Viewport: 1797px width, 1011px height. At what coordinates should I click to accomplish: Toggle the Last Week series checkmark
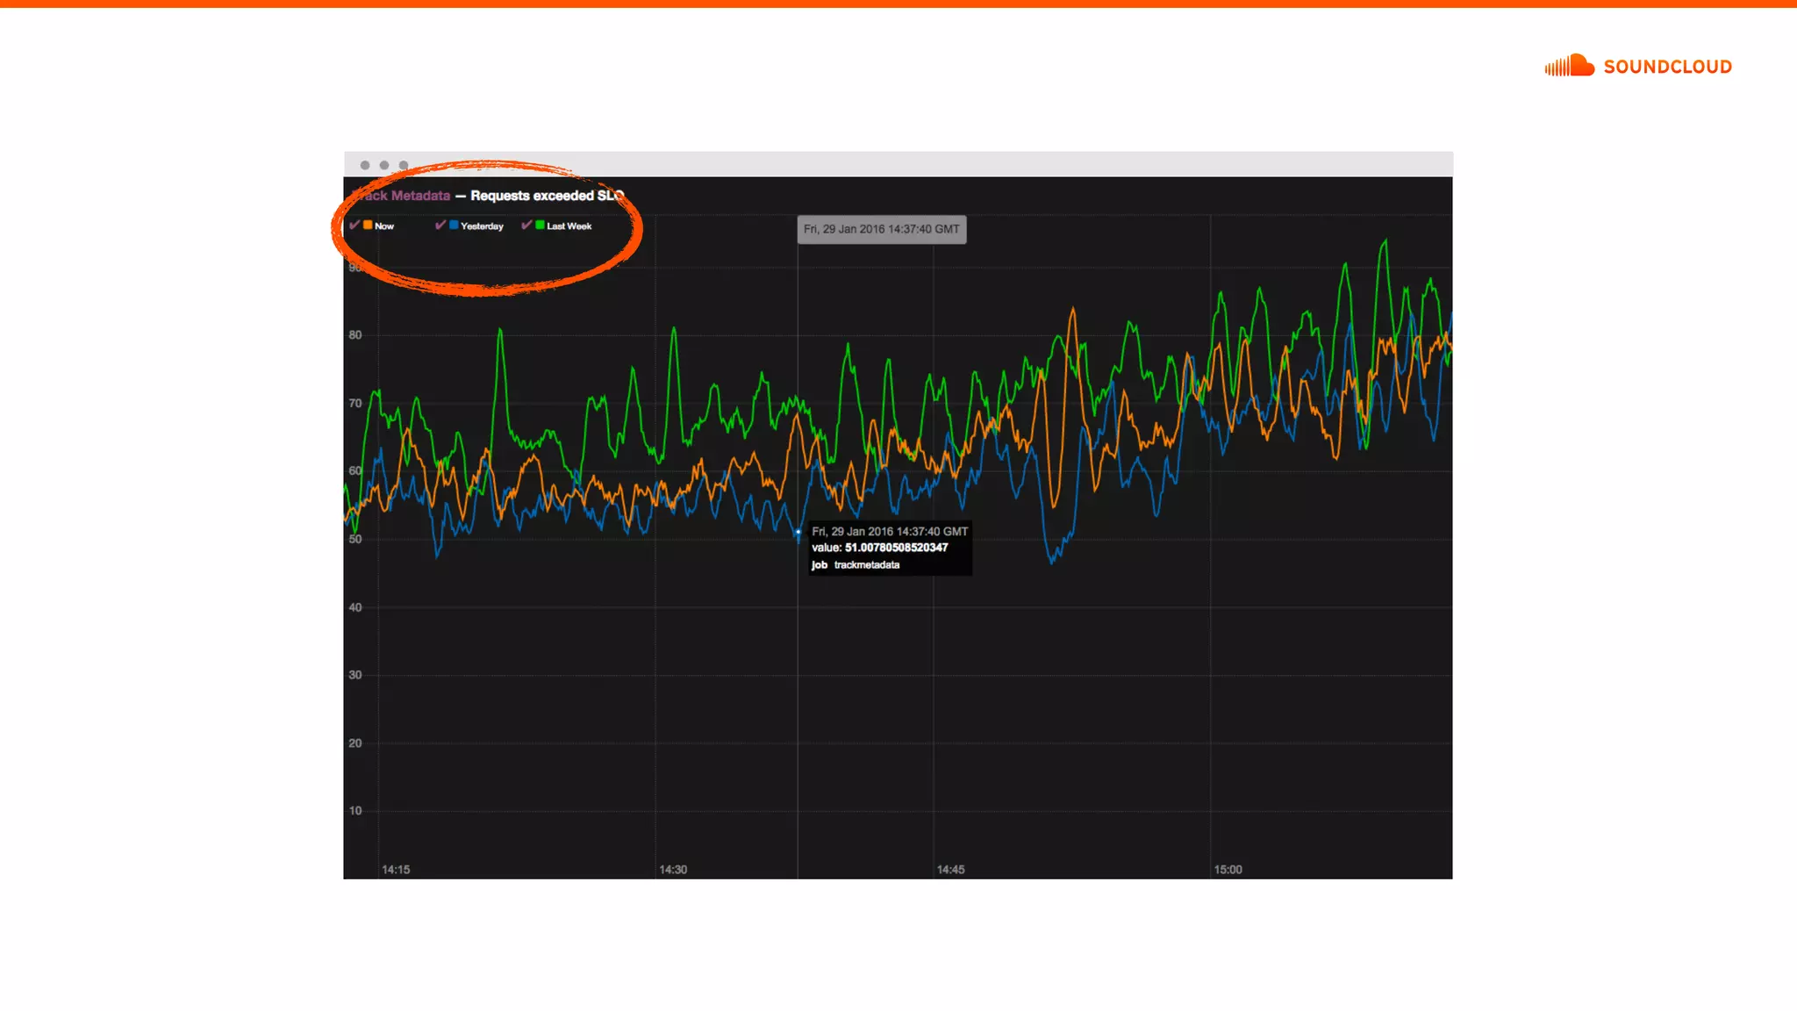526,226
